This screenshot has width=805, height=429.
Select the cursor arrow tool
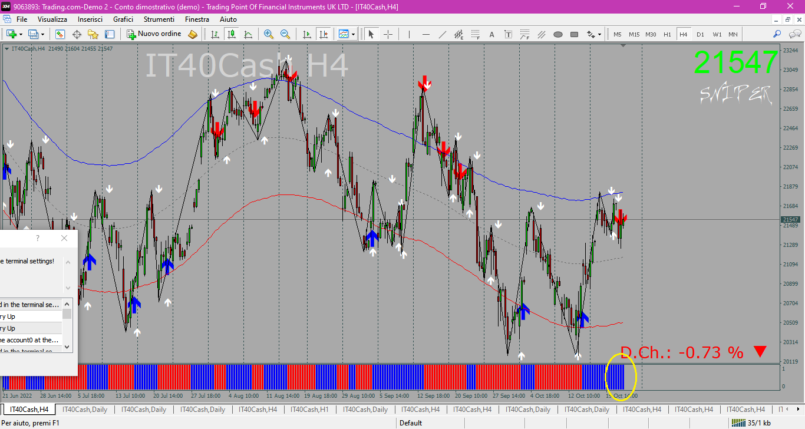(371, 34)
